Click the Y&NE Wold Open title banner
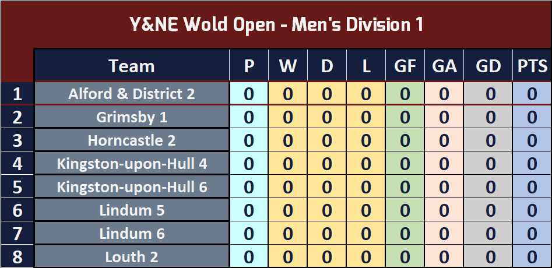The width and height of the screenshot is (552, 268). (276, 24)
